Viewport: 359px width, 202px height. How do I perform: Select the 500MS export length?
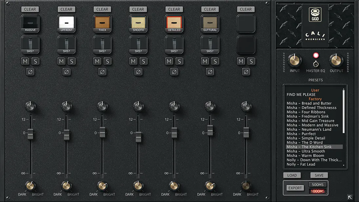tap(318, 185)
